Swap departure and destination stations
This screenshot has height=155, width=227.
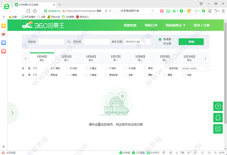[69, 42]
